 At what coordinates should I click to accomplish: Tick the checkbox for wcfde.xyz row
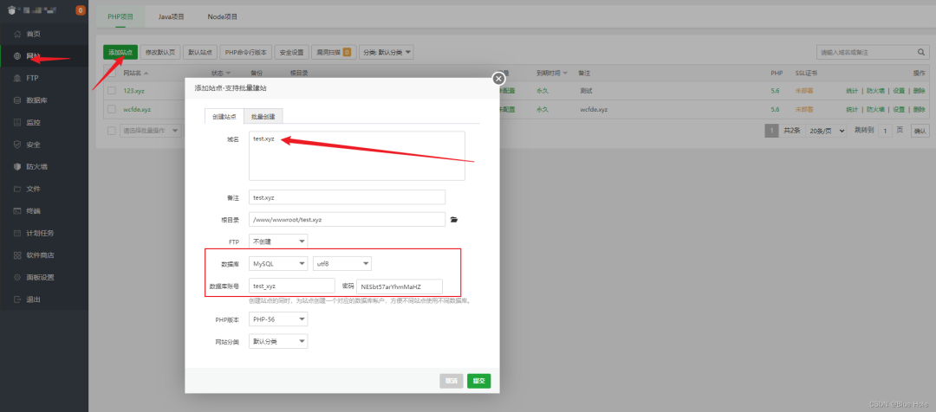click(111, 110)
